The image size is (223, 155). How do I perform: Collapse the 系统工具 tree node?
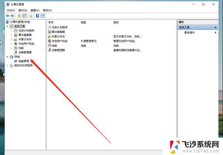[7, 26]
